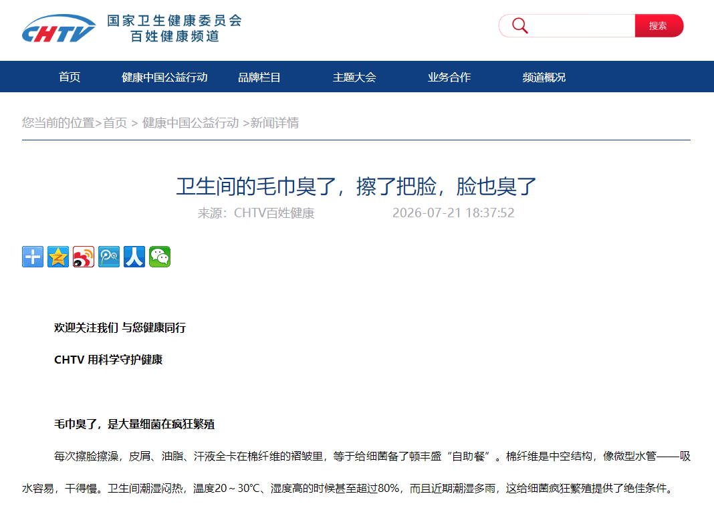
Task: Click the 首页 breadcrumb link
Action: click(115, 123)
